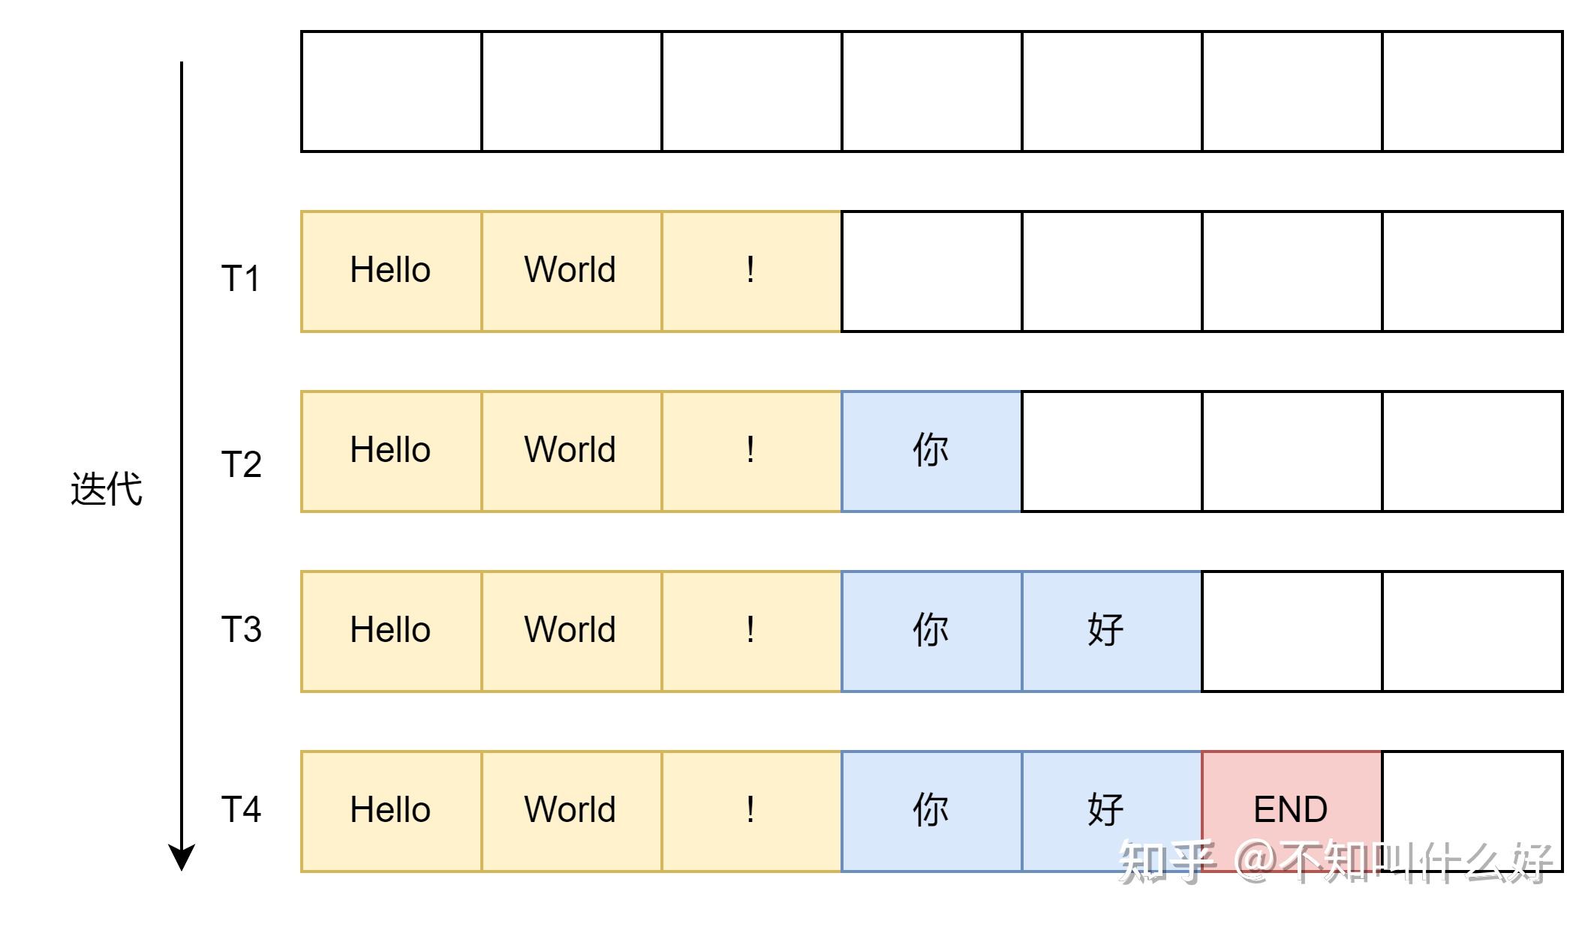Click the 好 cell in row T3
The image size is (1594, 927).
(1111, 631)
